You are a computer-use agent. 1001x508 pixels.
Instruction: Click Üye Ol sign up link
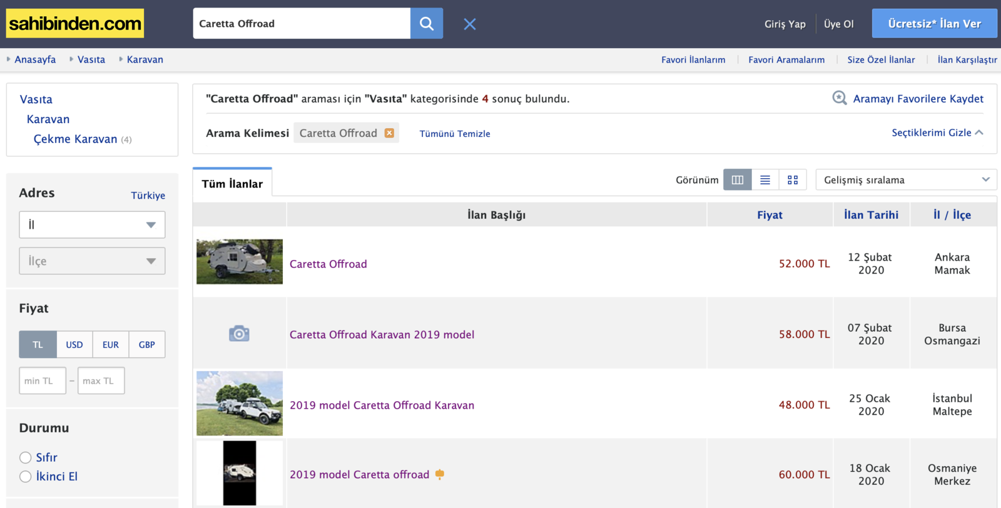click(839, 24)
